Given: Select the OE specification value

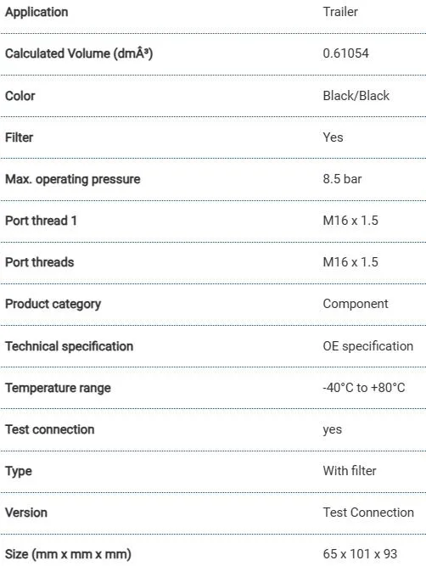Looking at the screenshot, I should point(368,346).
